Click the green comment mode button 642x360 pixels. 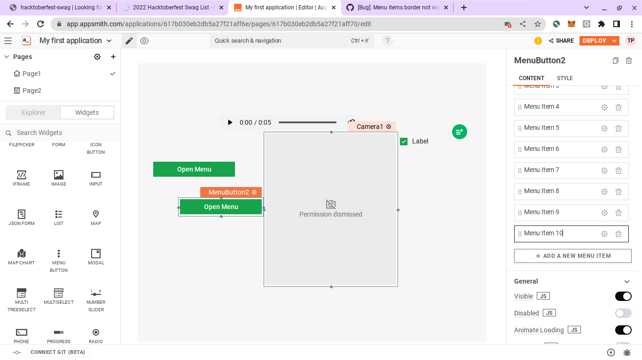coord(460,132)
